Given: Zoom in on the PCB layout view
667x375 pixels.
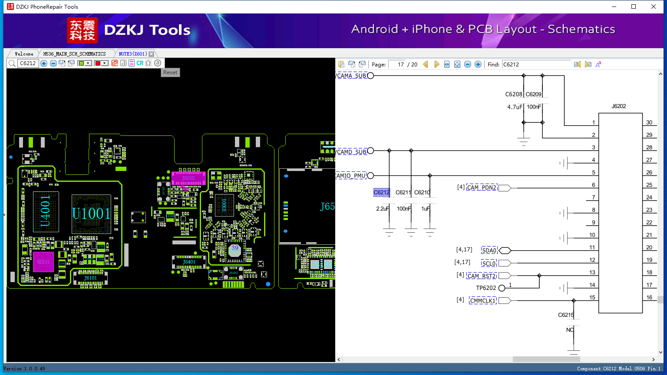Looking at the screenshot, I should [x=44, y=63].
